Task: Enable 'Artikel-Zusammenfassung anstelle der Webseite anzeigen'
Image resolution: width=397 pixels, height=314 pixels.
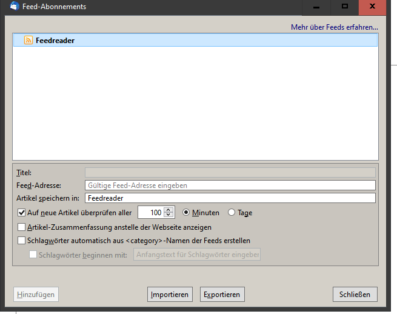Action: (x=22, y=227)
